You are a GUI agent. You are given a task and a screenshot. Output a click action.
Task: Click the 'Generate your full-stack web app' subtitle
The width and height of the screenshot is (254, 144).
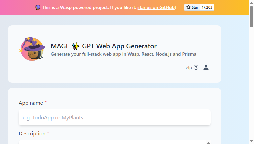tap(123, 54)
